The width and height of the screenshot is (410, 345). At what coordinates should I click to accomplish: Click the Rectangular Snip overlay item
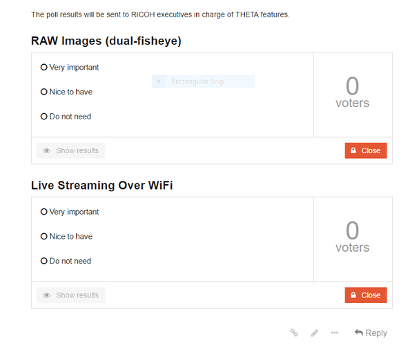[x=204, y=81]
